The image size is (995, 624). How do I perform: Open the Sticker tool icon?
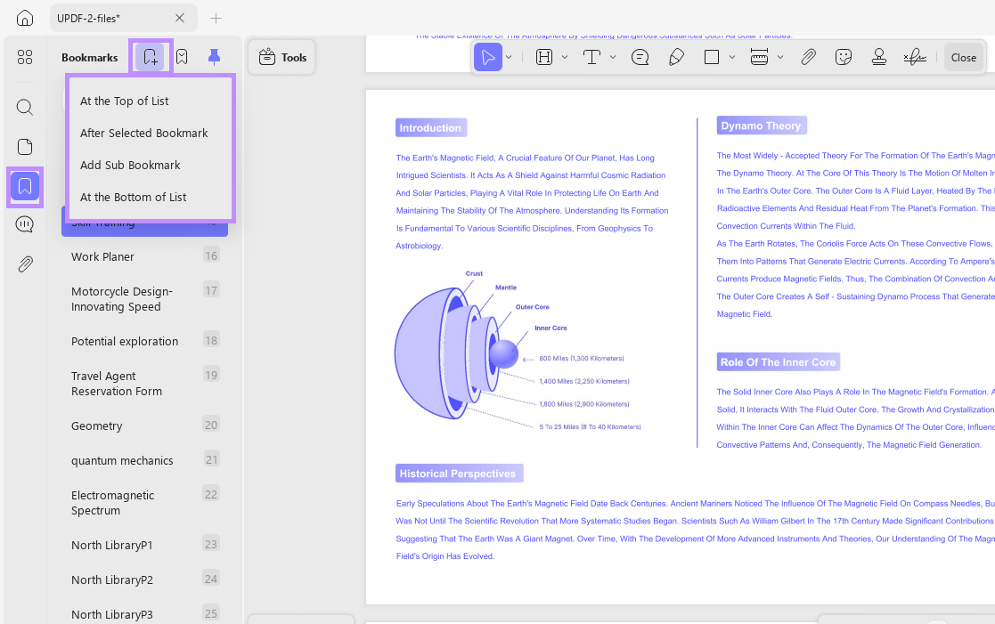[x=844, y=58]
